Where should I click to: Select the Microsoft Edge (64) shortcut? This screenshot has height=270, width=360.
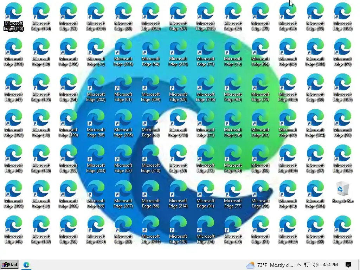150,52
